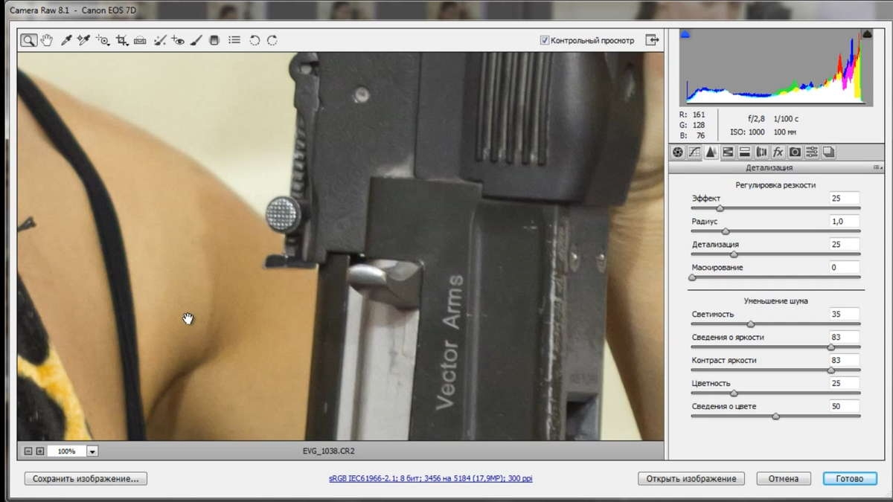Click the Открыть изображение button

click(x=691, y=479)
